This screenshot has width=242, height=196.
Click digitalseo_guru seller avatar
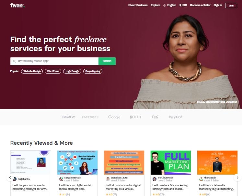(x=108, y=179)
